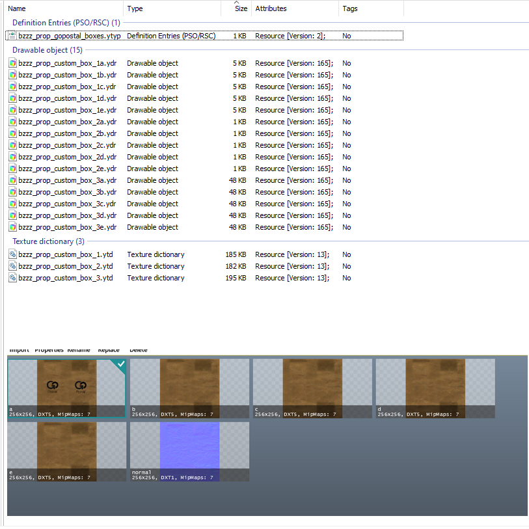Screen dimensions: 529x529
Task: Click the bzzz_prop_custom_box_3e.ydr drawable icon
Action: coord(12,227)
